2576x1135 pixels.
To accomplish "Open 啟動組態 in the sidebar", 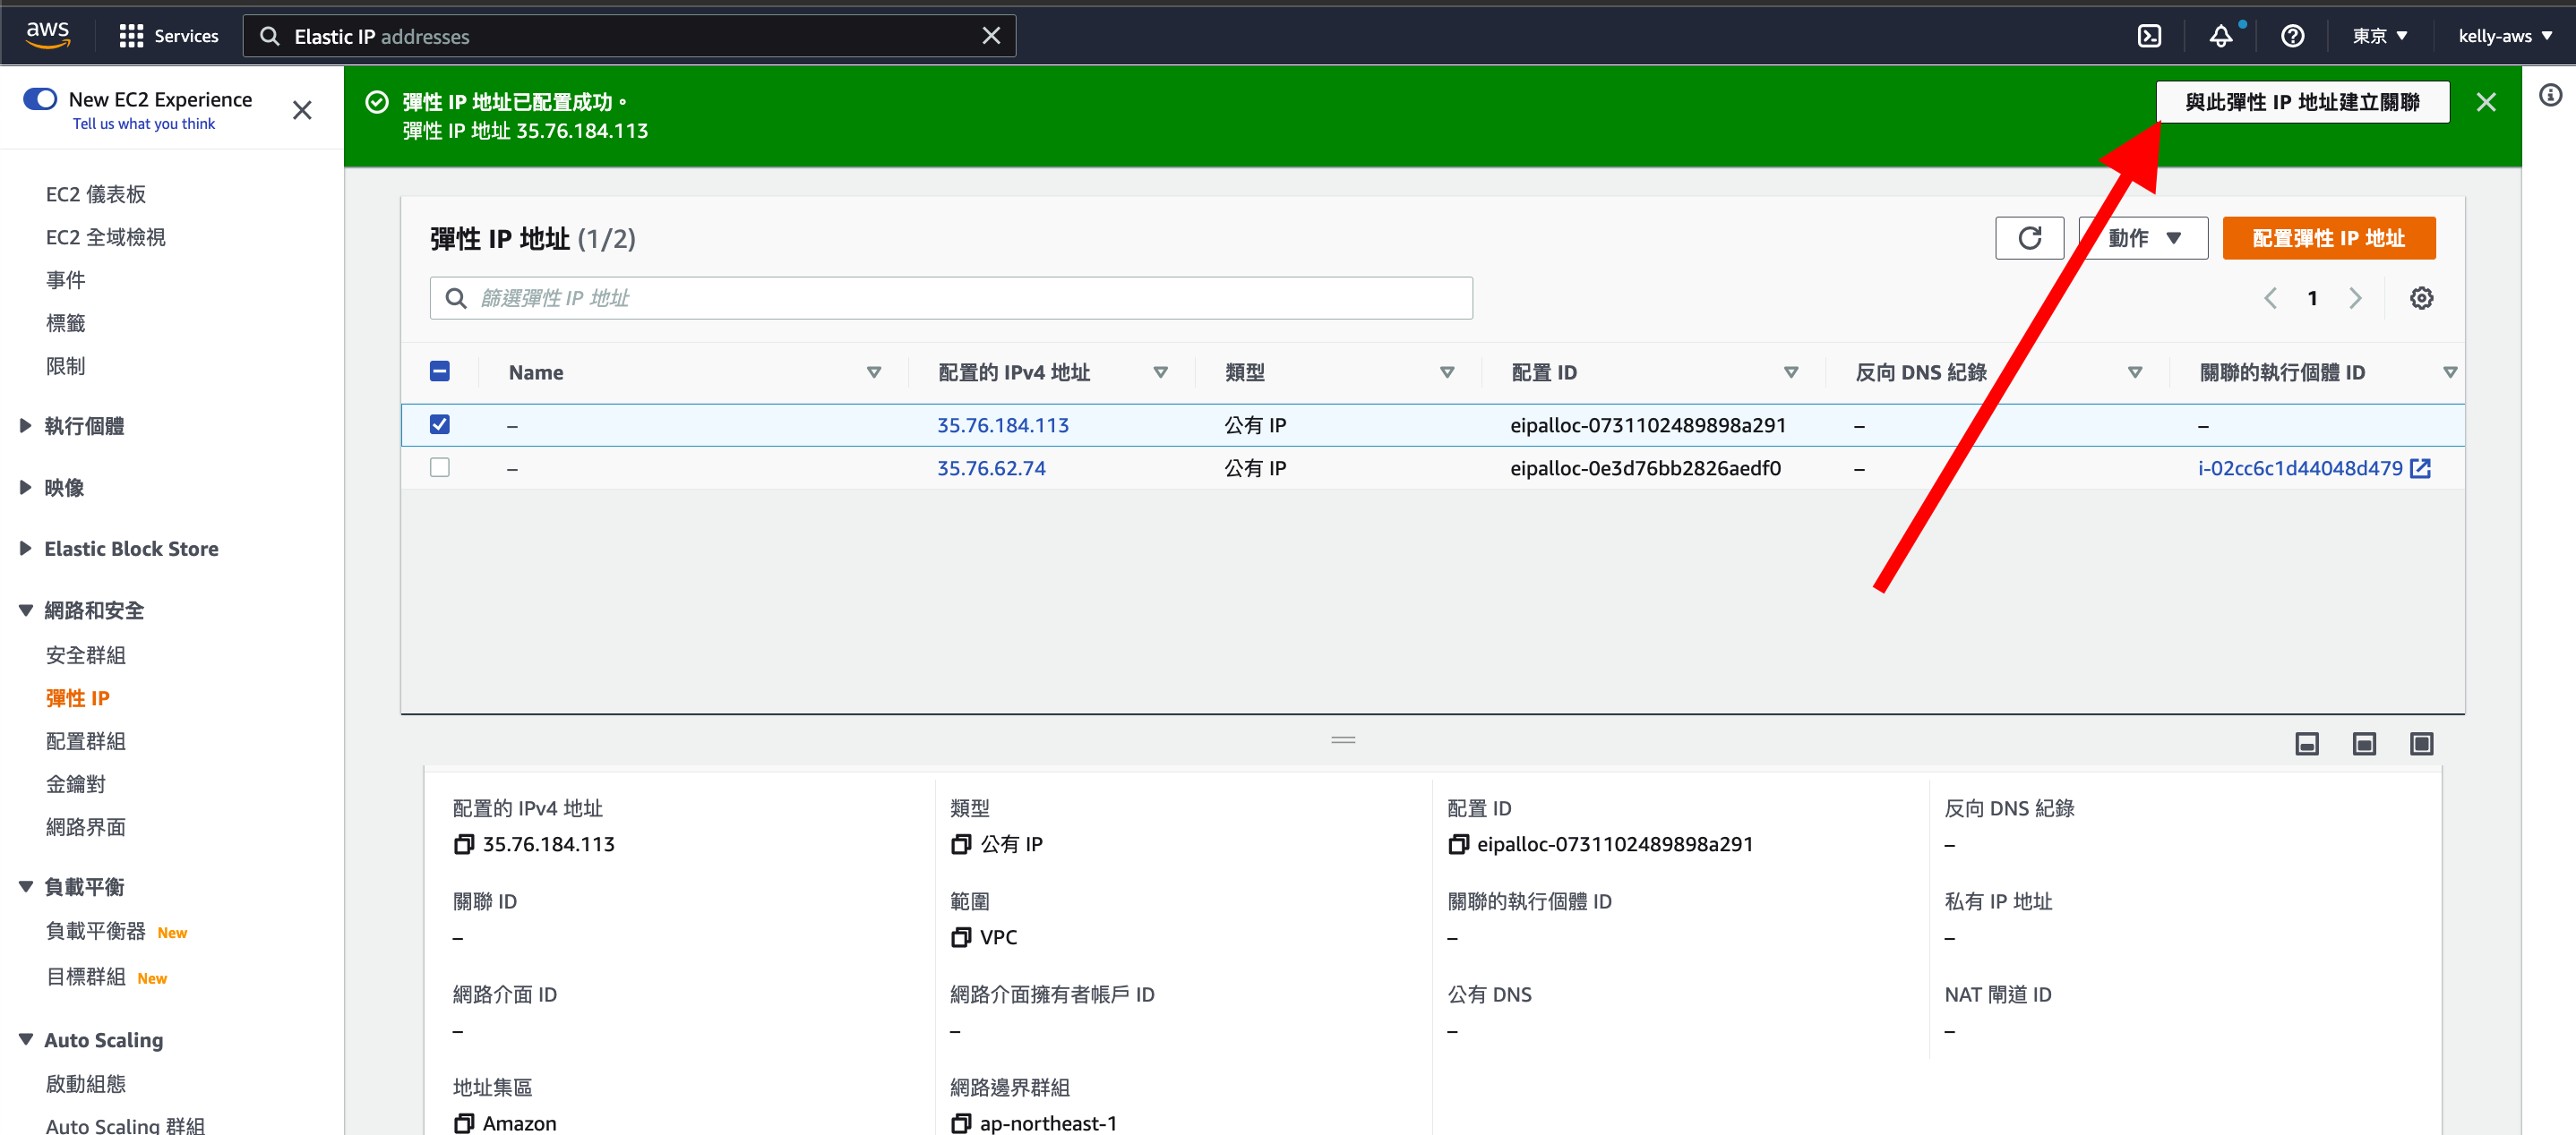I will click(85, 1084).
